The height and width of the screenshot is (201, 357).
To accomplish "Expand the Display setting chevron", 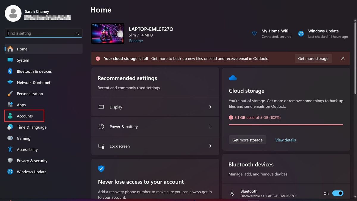I will (210, 107).
